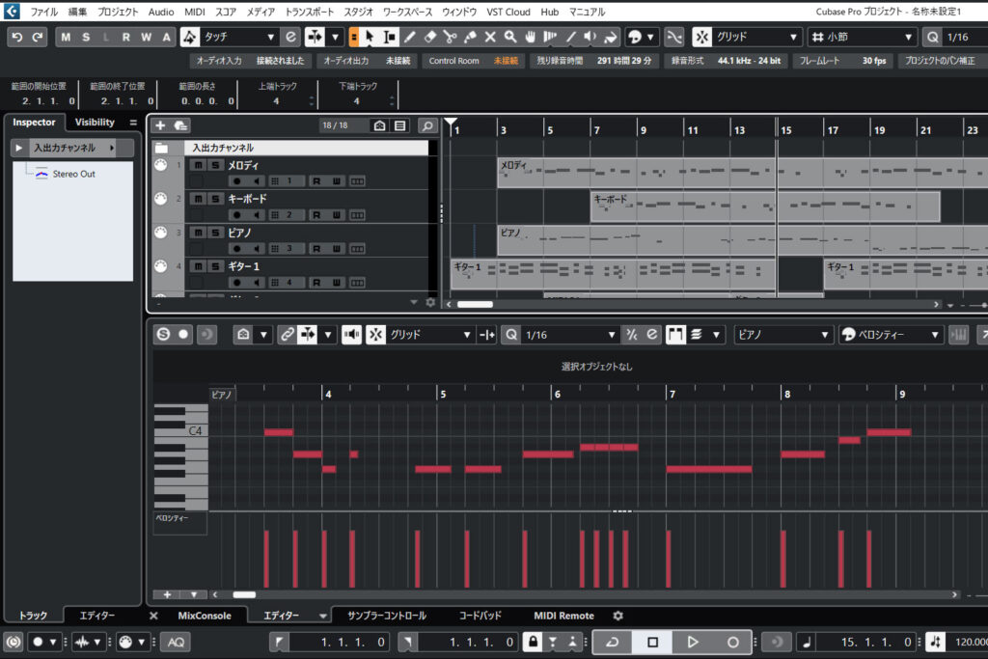988x659 pixels.
Task: Click the Undo arrow icon
Action: pyautogui.click(x=16, y=37)
